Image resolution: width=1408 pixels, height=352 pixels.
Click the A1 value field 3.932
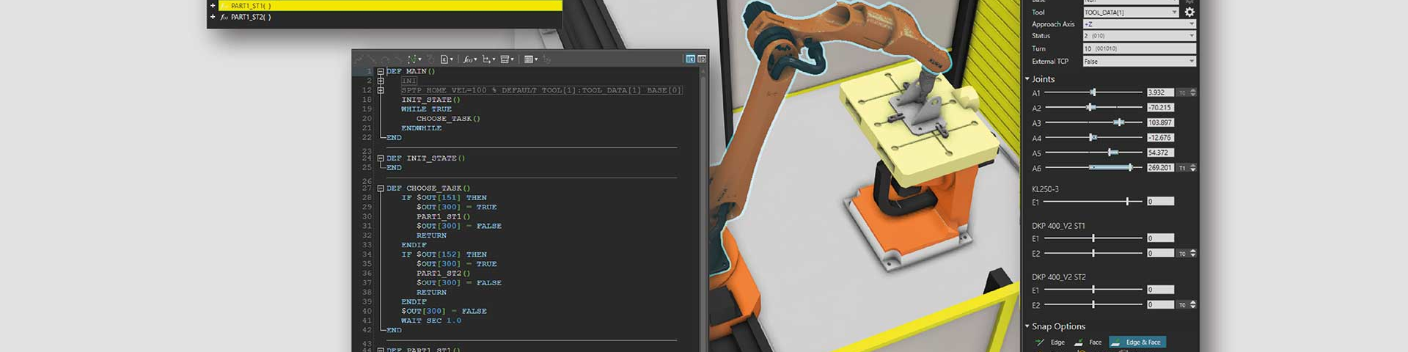(1160, 92)
